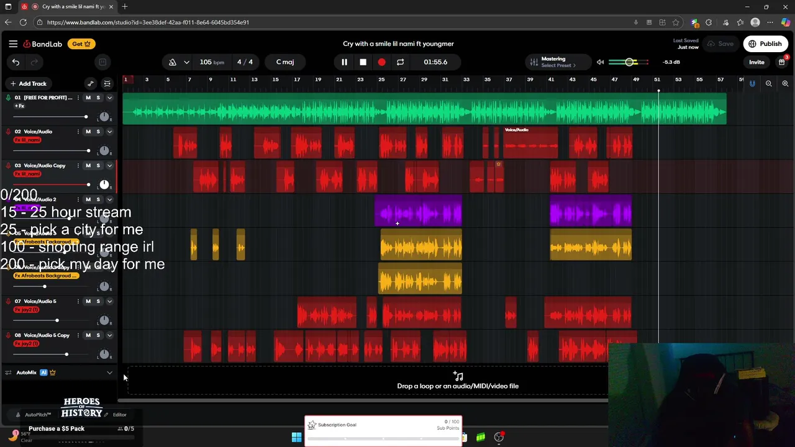This screenshot has width=795, height=447.
Task: Open the BandLab hamburger menu
Action: point(13,44)
